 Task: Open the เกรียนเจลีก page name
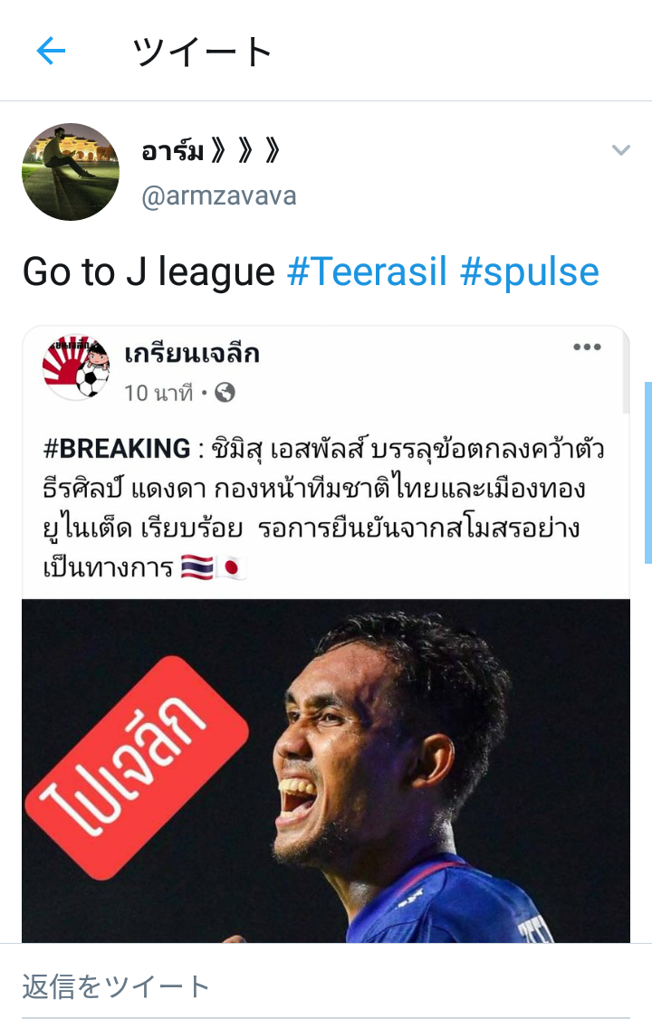point(192,354)
